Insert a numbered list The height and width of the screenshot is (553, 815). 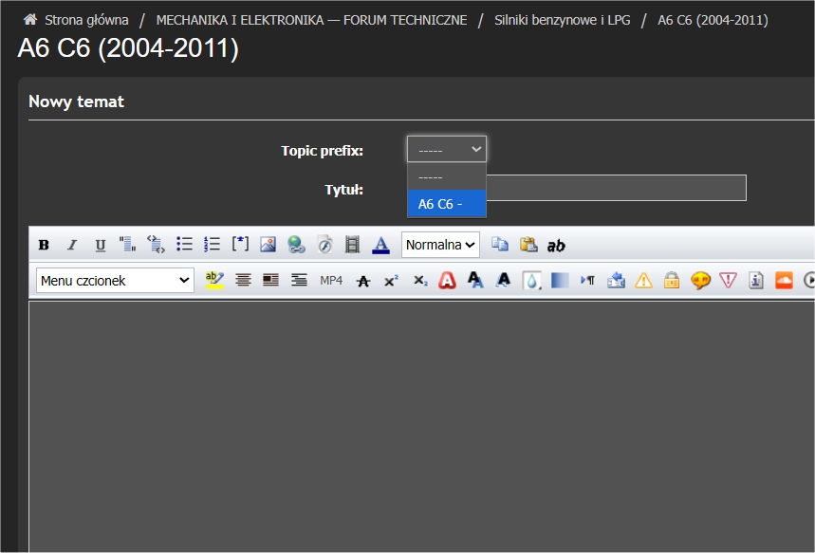pos(213,245)
